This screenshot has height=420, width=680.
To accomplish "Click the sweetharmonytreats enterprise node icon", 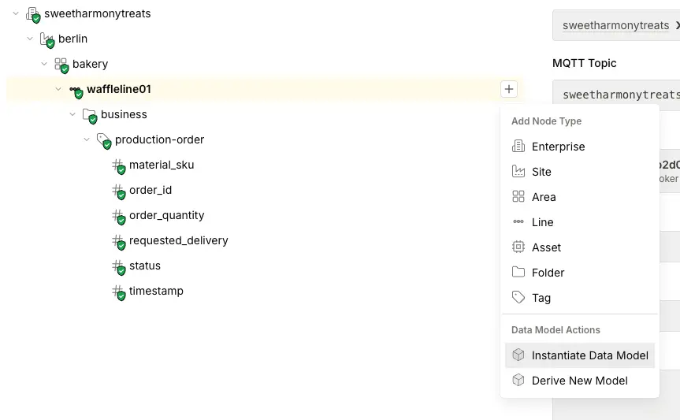I will coord(33,14).
